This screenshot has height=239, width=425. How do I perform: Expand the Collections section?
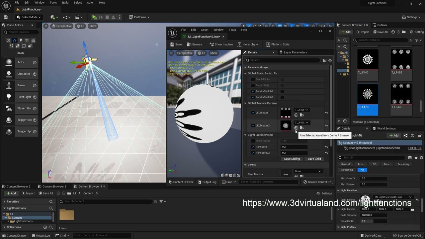[x=4, y=227]
